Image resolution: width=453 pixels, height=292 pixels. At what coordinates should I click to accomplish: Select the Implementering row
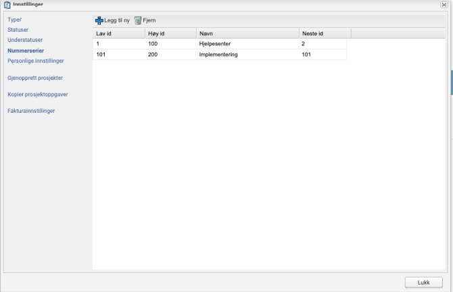219,55
